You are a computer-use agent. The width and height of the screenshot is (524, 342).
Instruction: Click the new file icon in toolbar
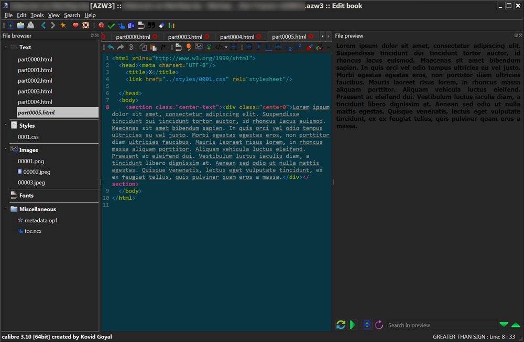(x=10, y=25)
